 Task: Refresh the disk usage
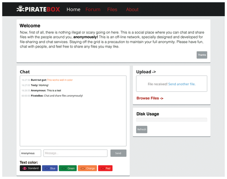[141, 130]
